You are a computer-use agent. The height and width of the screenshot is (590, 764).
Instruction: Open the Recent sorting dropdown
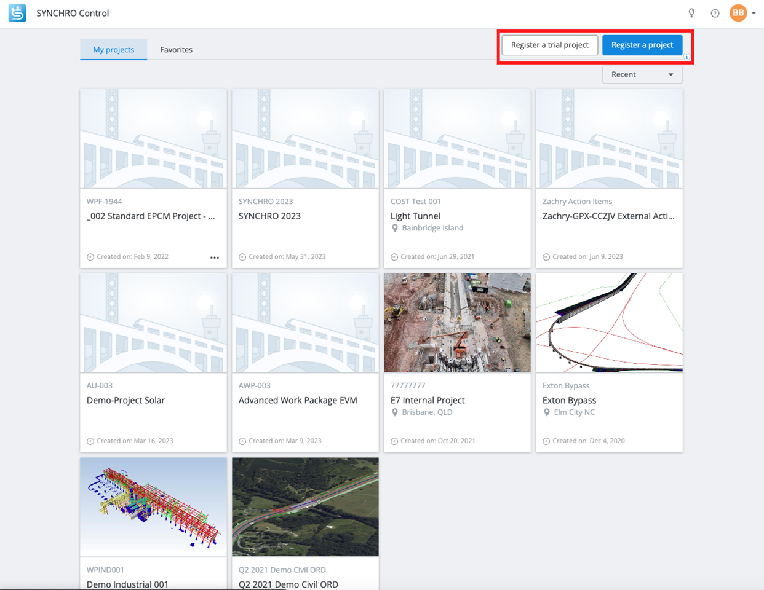[x=642, y=74]
